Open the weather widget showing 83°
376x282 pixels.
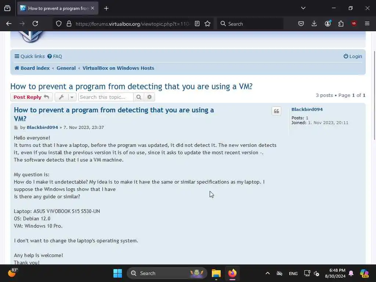coord(13,273)
